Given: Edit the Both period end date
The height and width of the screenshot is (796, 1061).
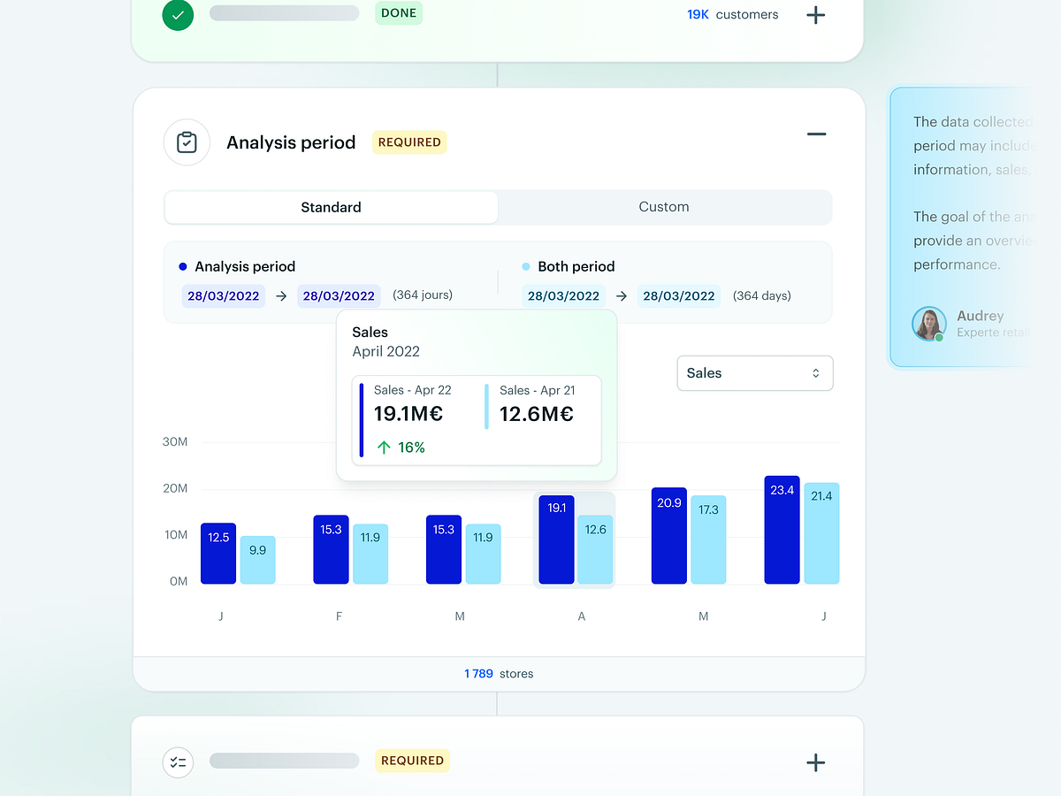Looking at the screenshot, I should pyautogui.click(x=678, y=296).
